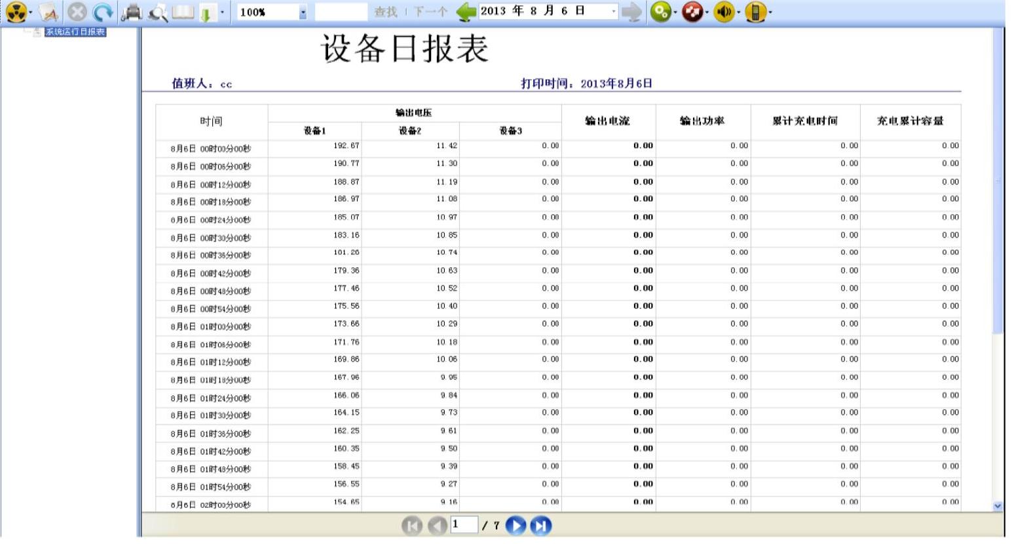Click the yellow speaker sound icon

[x=723, y=12]
